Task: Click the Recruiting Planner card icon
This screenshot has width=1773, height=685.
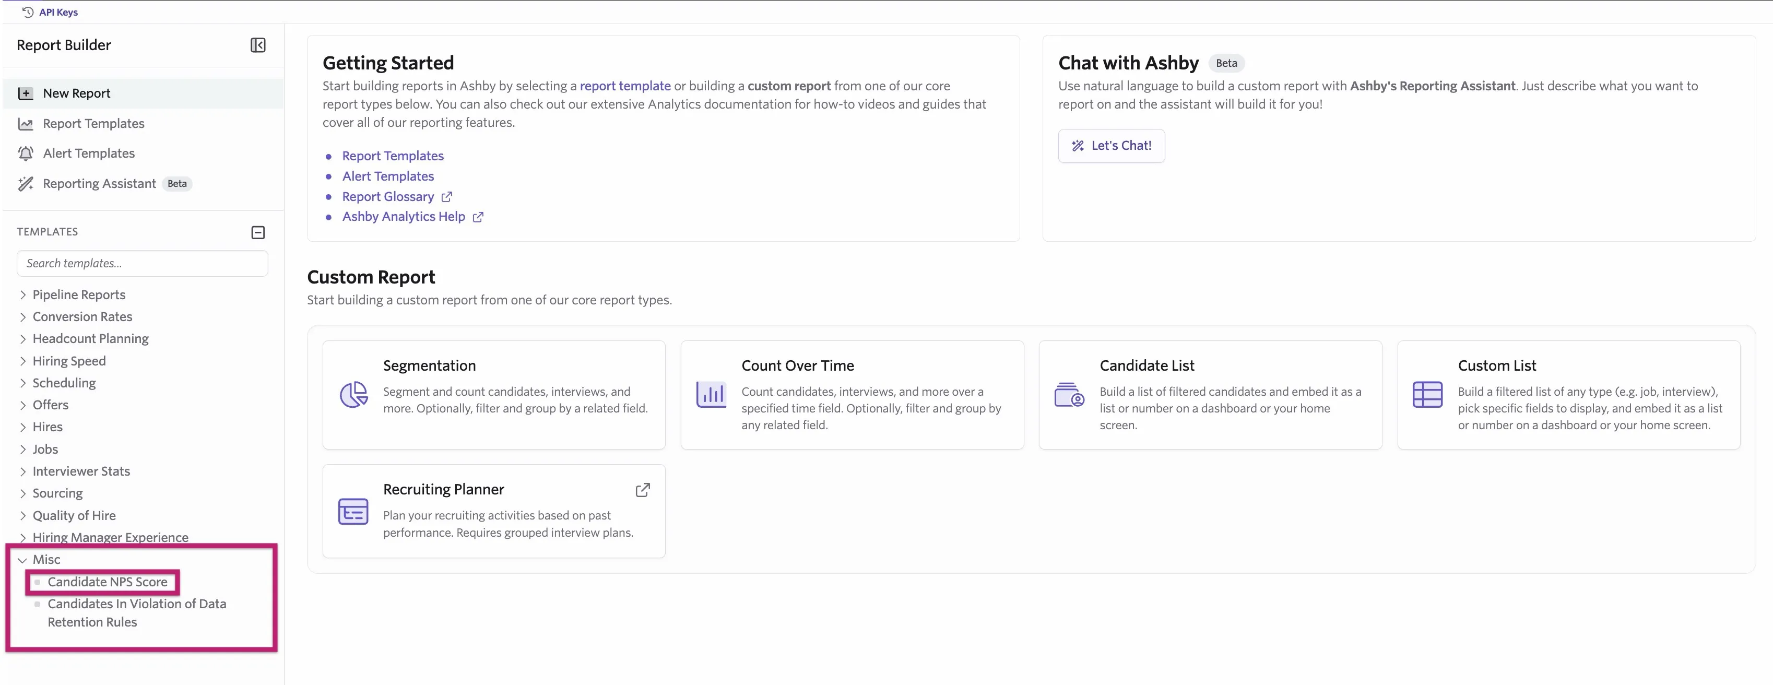Action: tap(353, 512)
